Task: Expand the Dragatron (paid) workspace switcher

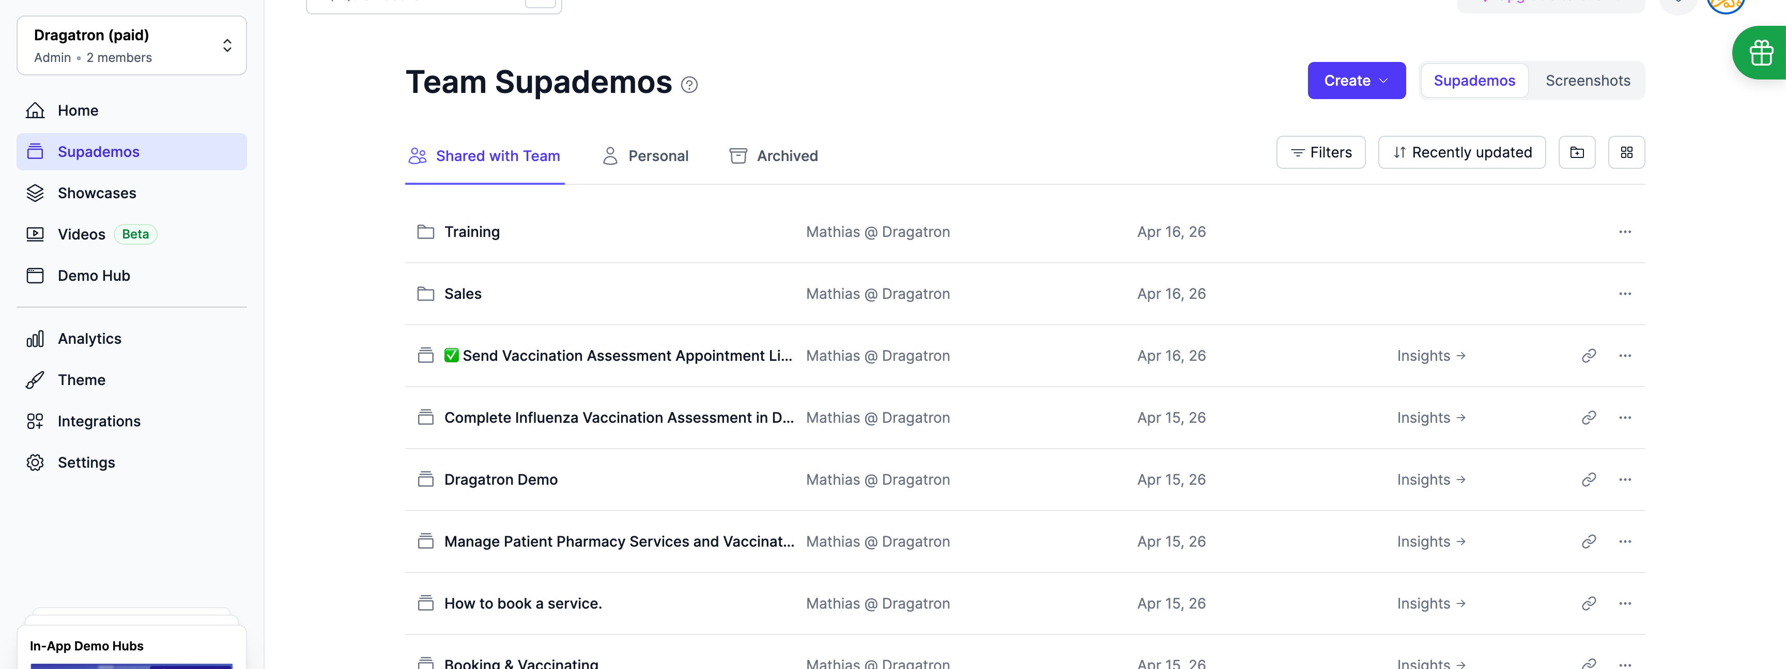Action: point(131,46)
